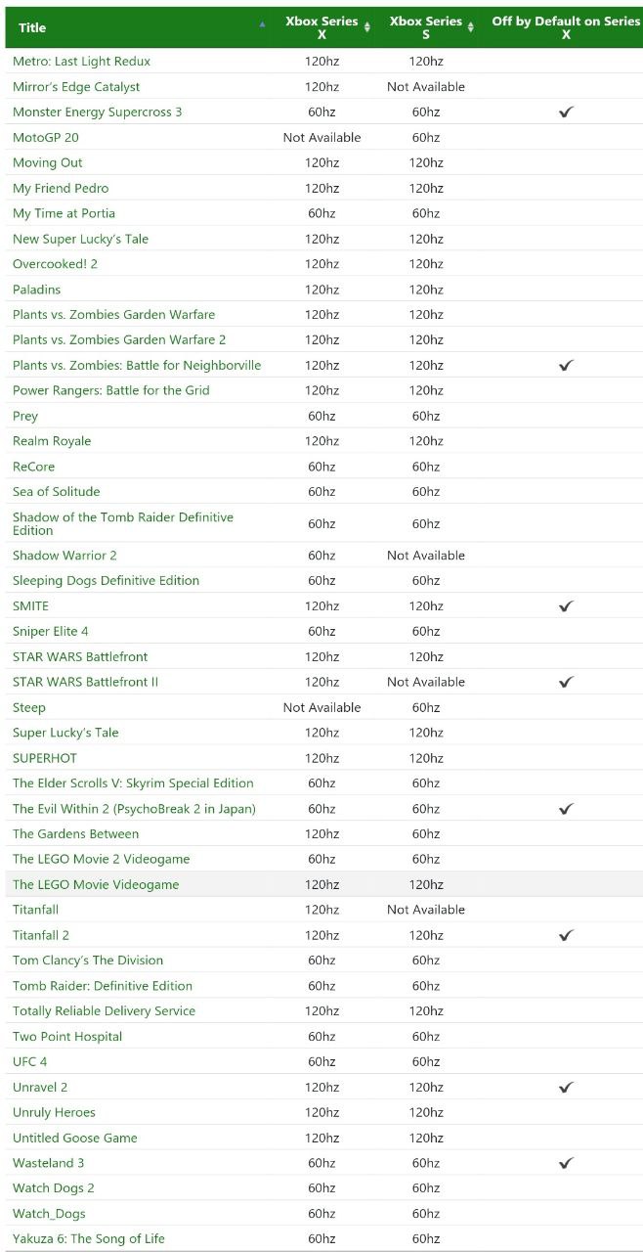Click the Xbox Series S sort arrows

(x=471, y=27)
